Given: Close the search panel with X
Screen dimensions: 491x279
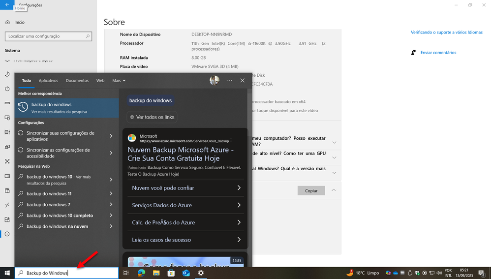Looking at the screenshot, I should (x=243, y=81).
